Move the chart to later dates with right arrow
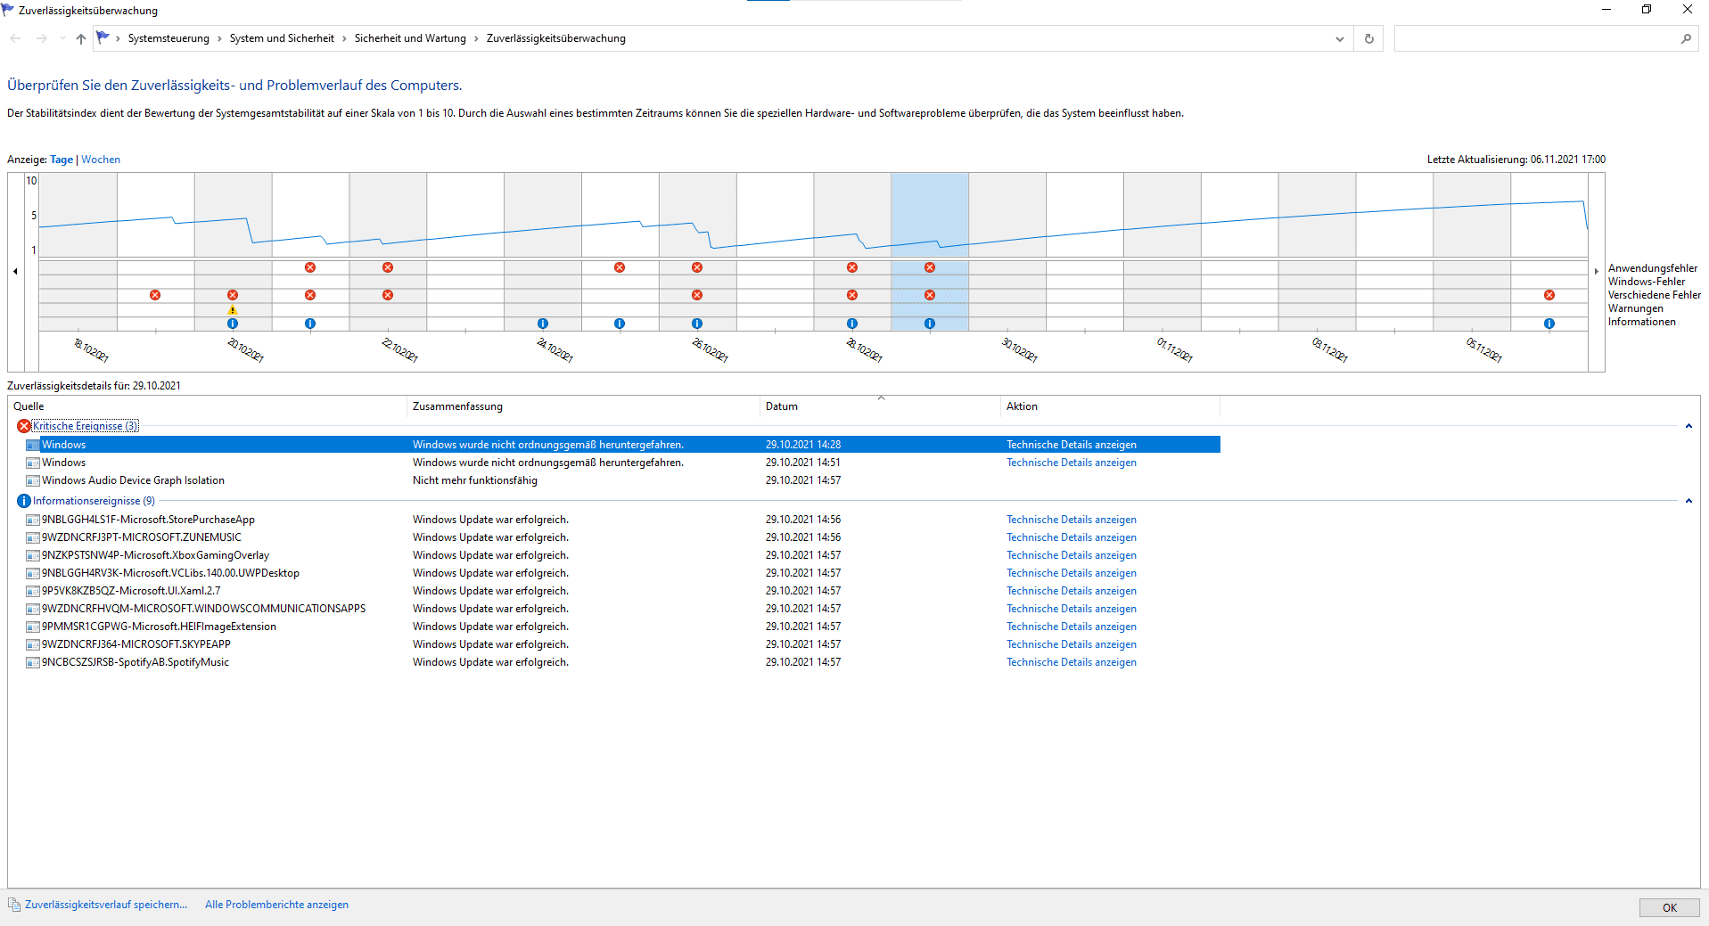The width and height of the screenshot is (1709, 926). (1596, 271)
